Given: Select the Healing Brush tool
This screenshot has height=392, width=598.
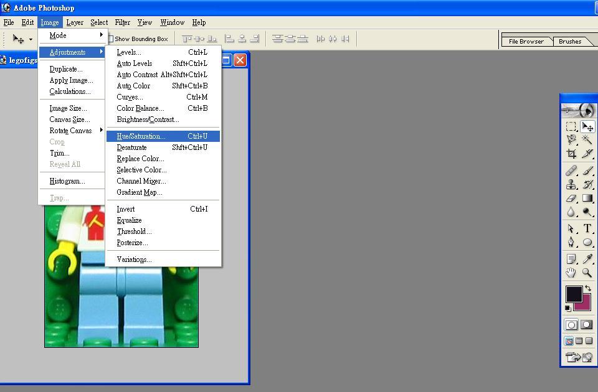Looking at the screenshot, I should 571,170.
